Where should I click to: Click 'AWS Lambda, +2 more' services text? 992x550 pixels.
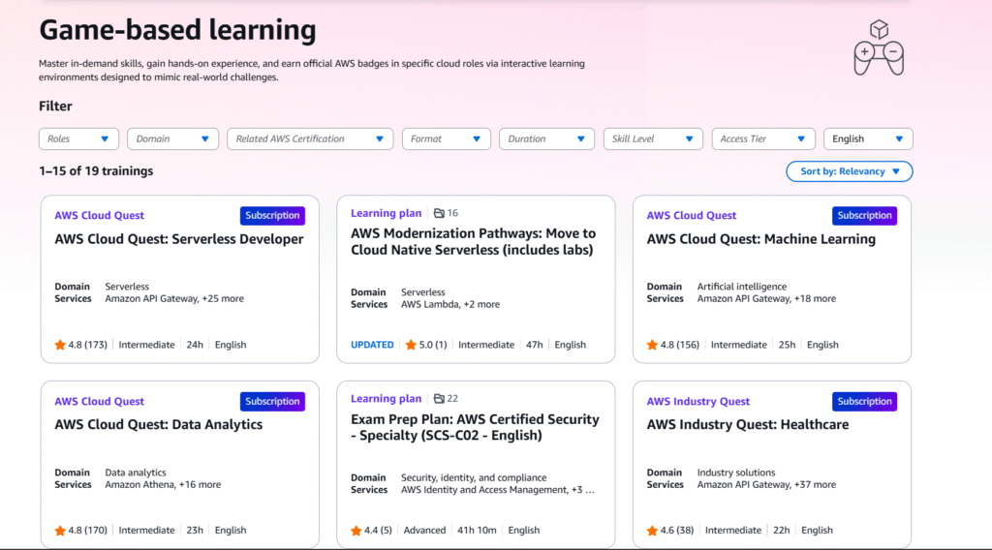click(x=449, y=304)
